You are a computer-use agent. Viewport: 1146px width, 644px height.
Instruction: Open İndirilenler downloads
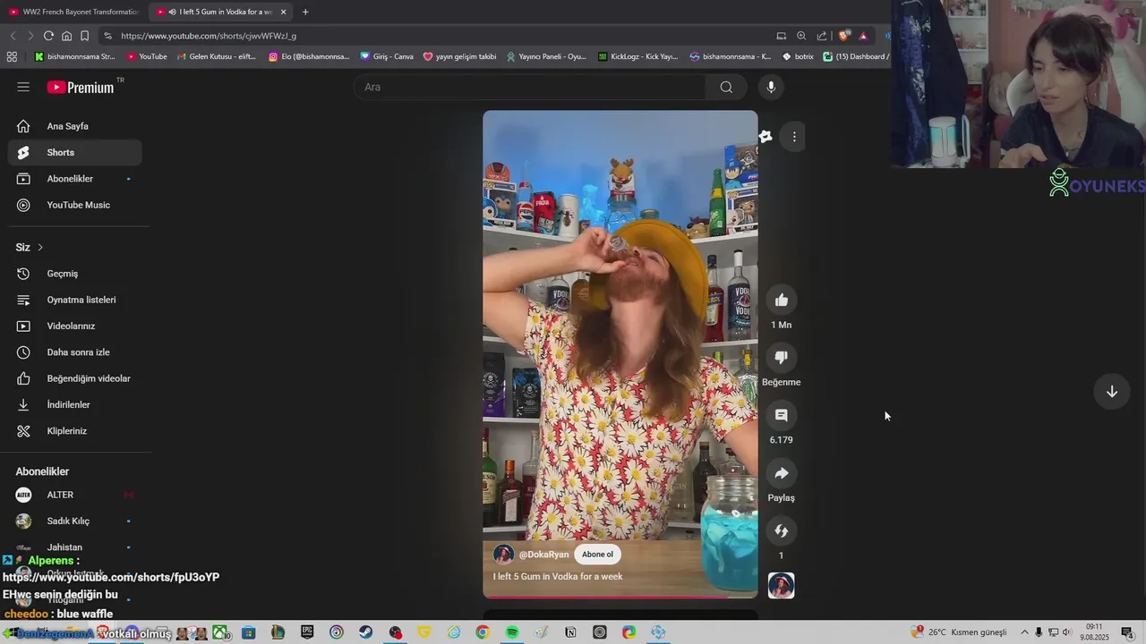pyautogui.click(x=75, y=405)
